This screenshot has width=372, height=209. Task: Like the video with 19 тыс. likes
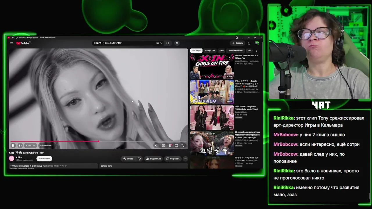click(x=128, y=159)
